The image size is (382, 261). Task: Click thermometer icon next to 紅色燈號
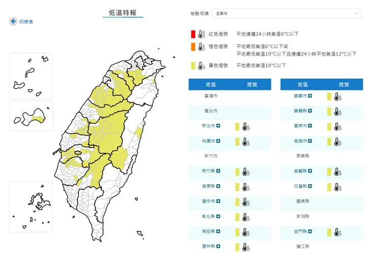[202, 34]
